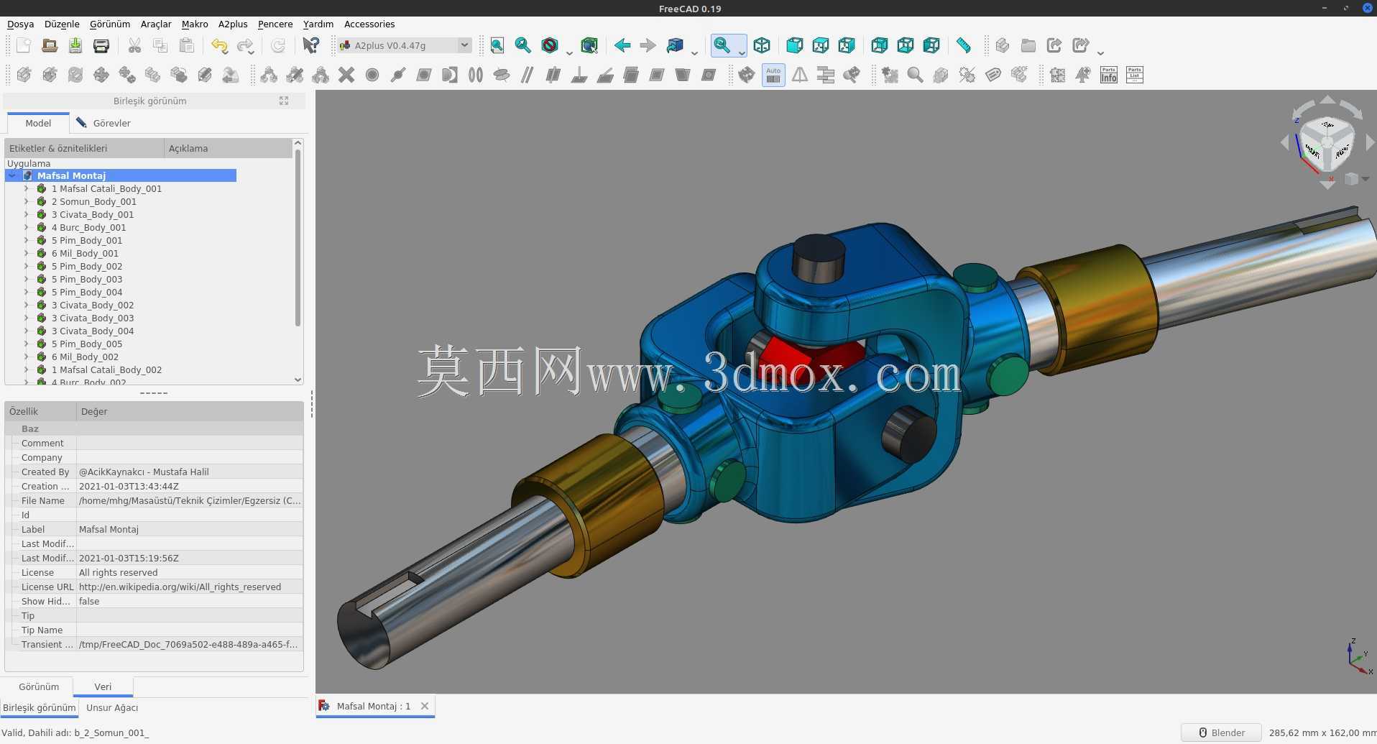The width and height of the screenshot is (1377, 744).
Task: Click the Blender navigation style button
Action: point(1222,732)
